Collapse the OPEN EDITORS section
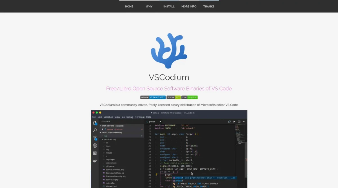The image size is (338, 188). point(108,126)
